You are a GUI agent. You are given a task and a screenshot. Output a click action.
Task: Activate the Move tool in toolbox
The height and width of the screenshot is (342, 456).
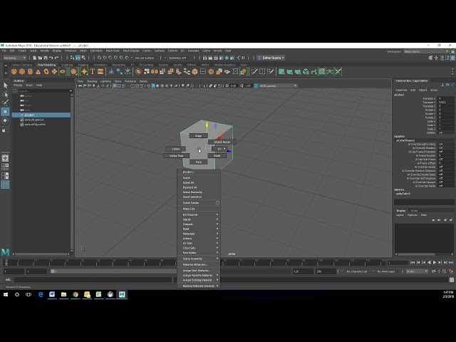coord(5,112)
